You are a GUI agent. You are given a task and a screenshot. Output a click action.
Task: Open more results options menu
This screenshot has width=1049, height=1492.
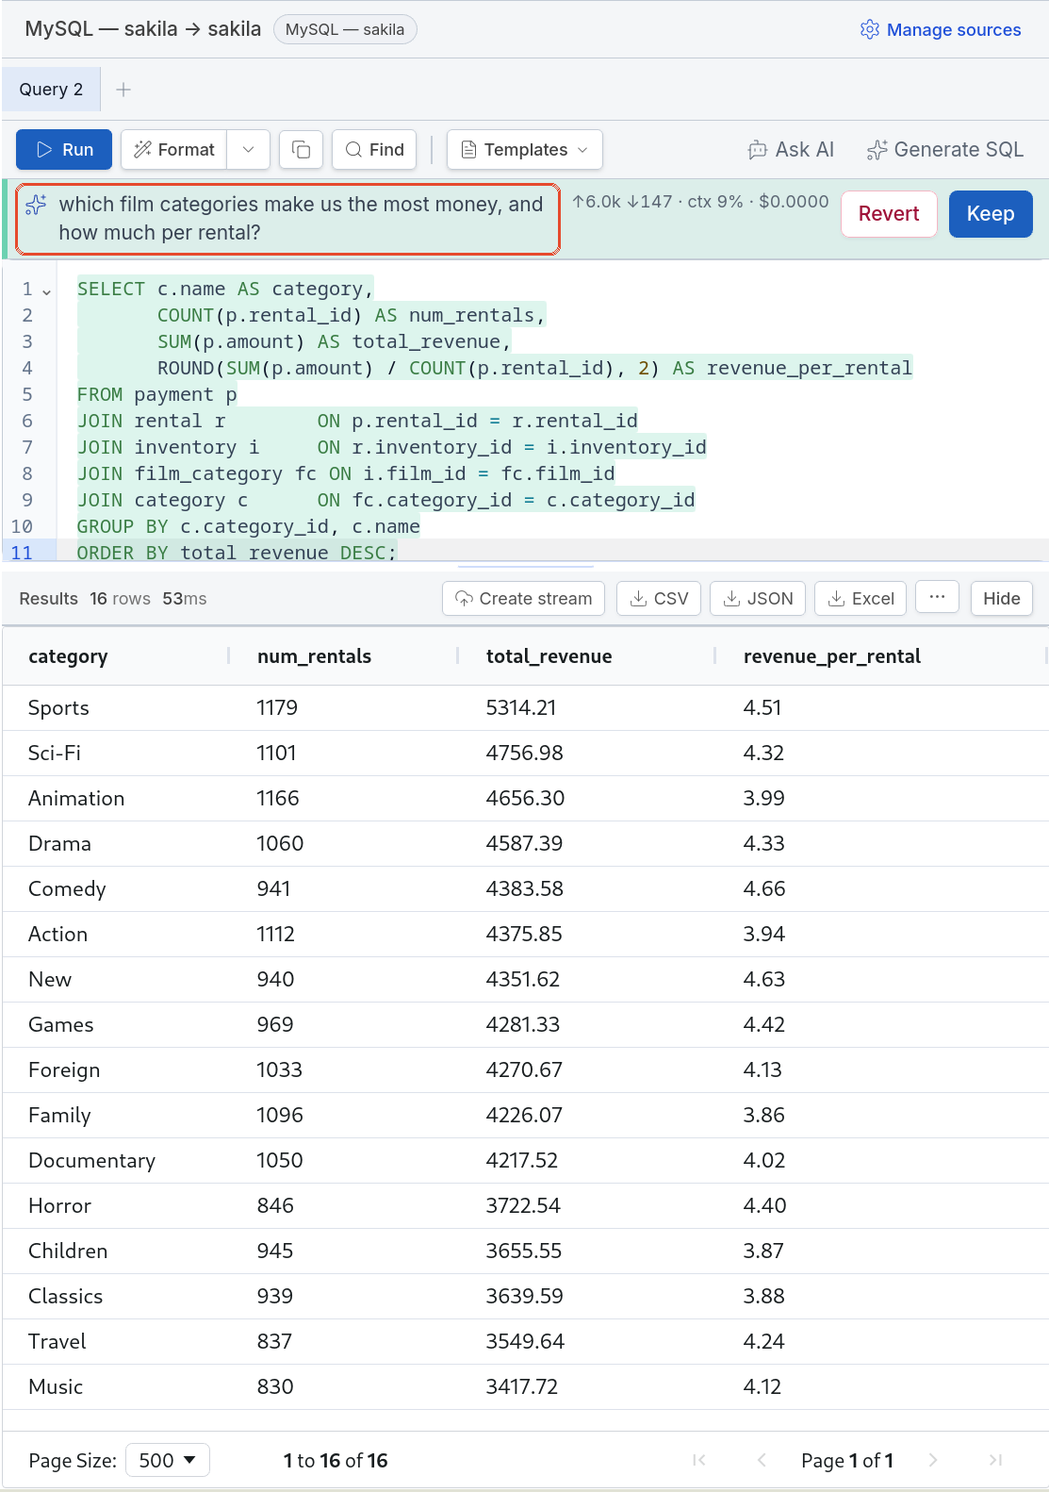(937, 598)
